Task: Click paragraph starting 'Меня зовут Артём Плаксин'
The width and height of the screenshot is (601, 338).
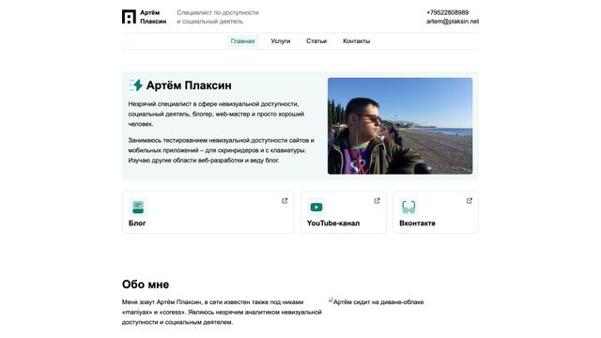Action: 222,312
